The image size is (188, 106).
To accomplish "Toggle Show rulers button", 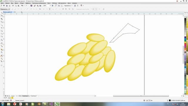I will coord(56,6).
